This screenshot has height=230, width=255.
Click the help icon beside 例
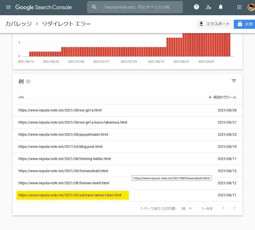pos(28,81)
